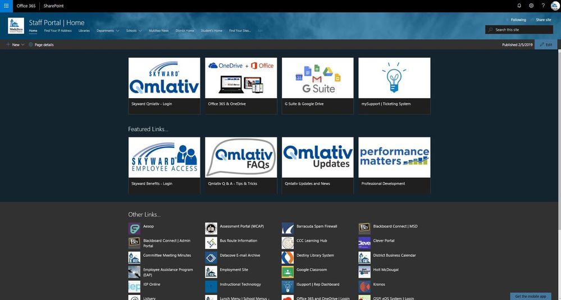Open the Office 365 & OneDrive tile
The width and height of the screenshot is (561, 300).
click(241, 86)
